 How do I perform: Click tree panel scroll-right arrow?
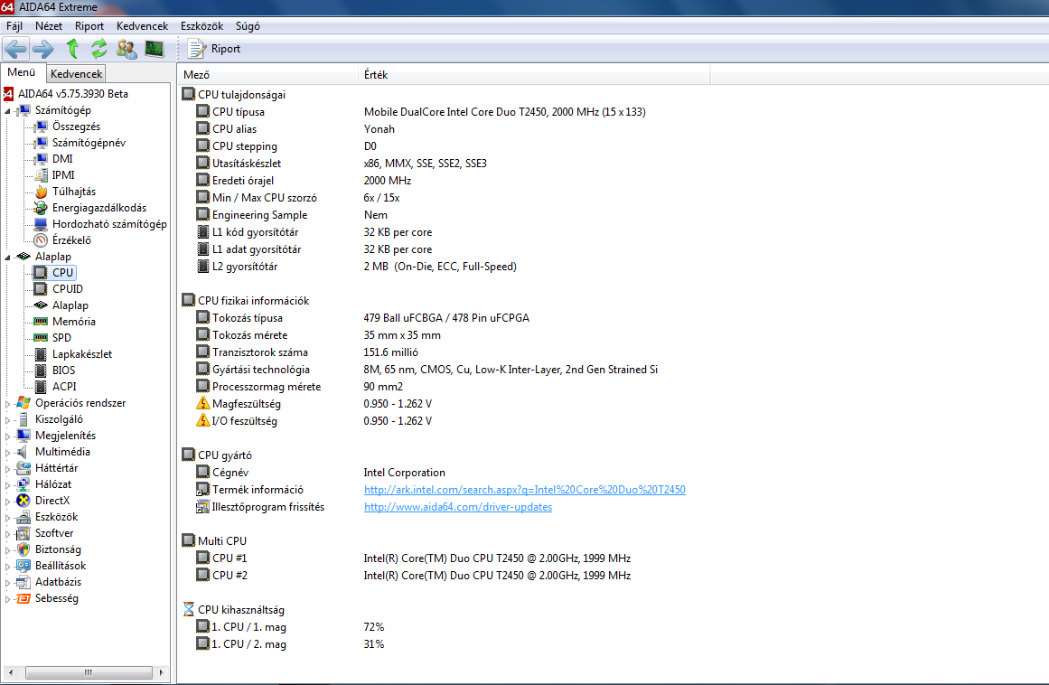pyautogui.click(x=161, y=672)
